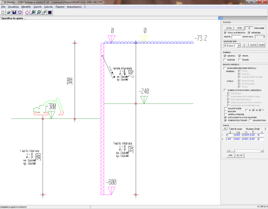Enable the Verifica tensioni checkbox
This screenshot has width=268, height=209.
tap(226, 114)
